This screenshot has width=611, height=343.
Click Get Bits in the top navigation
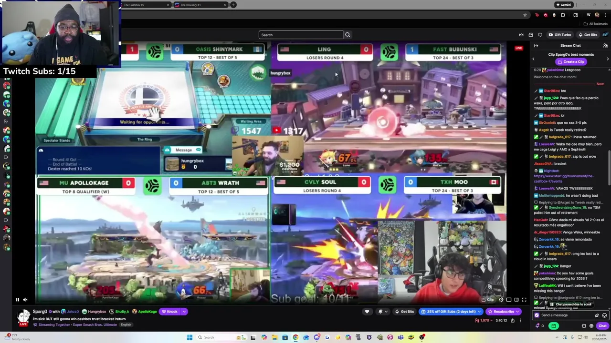pos(588,35)
